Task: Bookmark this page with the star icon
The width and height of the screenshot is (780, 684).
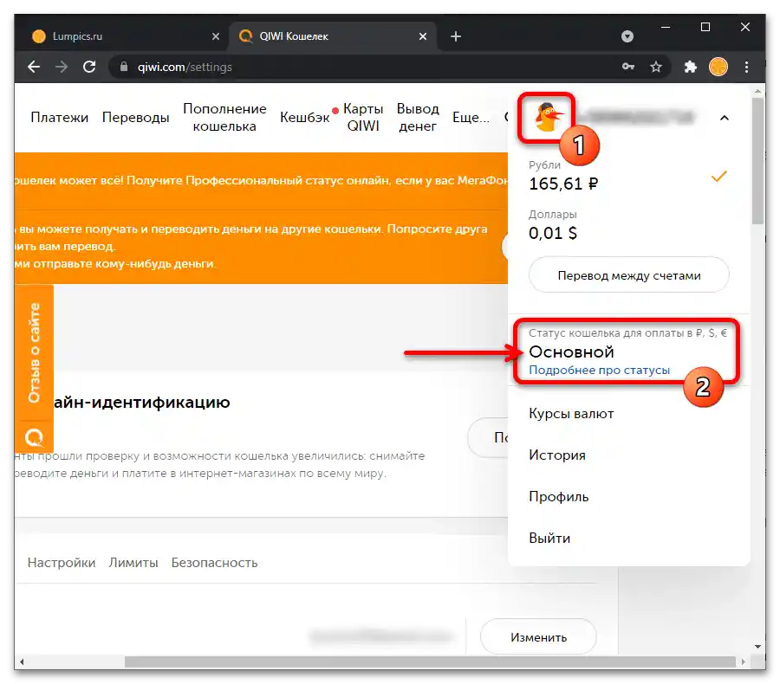Action: click(x=656, y=67)
